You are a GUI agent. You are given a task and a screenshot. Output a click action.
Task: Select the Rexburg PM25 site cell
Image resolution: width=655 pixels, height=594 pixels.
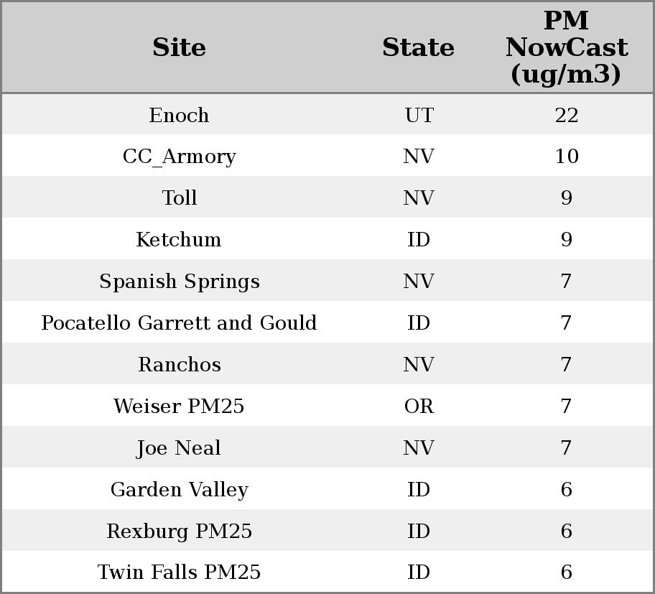pyautogui.click(x=179, y=532)
